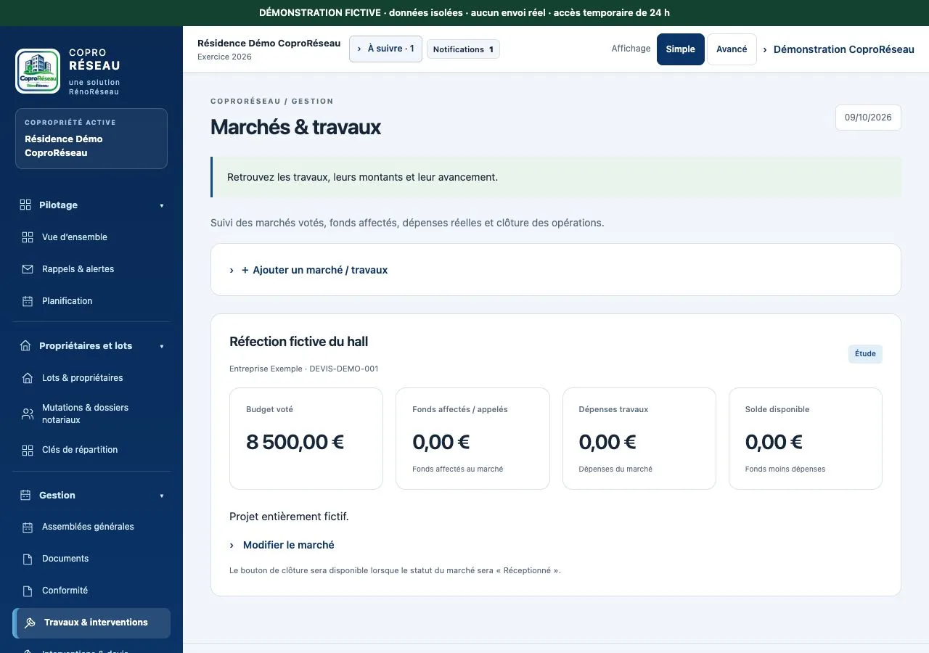Switch display mode to Avancé
Viewport: 929px width, 653px height.
[732, 49]
